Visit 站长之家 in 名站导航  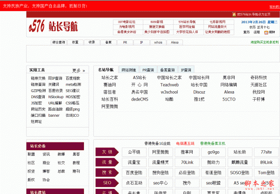[110, 78]
